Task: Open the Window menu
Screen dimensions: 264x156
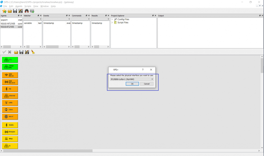Action: click(44, 6)
